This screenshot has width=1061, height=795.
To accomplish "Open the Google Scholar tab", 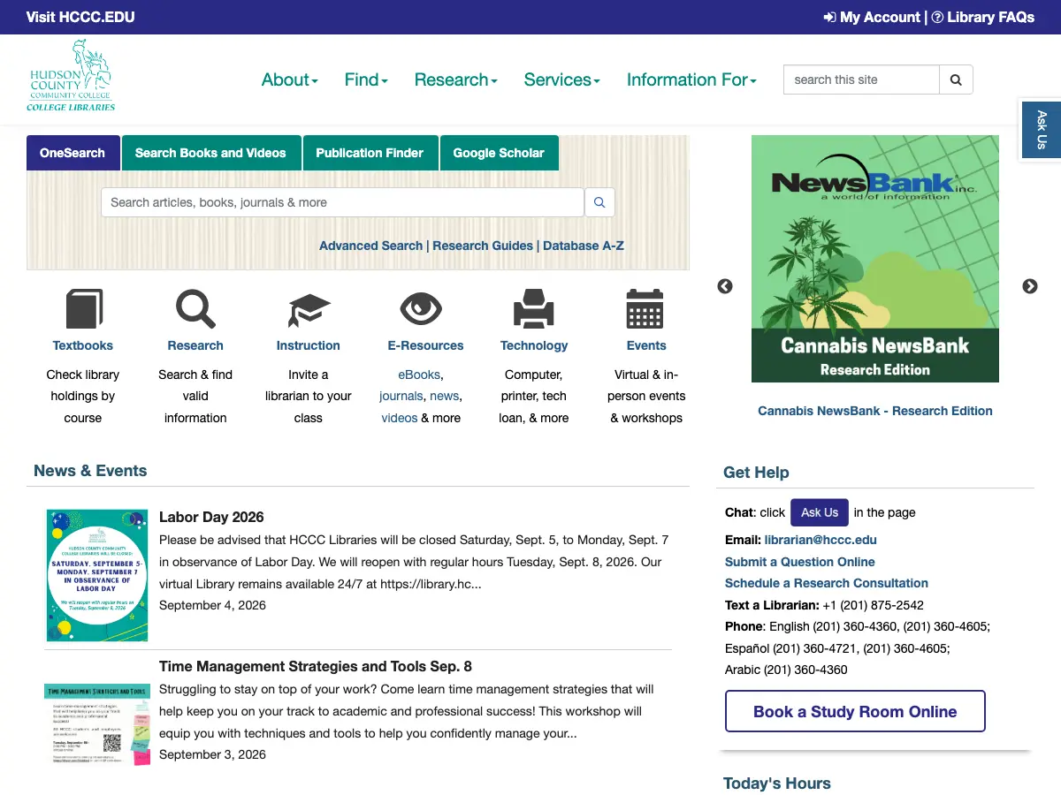I will [x=499, y=153].
